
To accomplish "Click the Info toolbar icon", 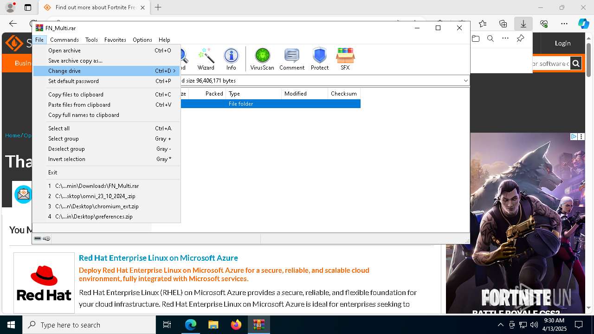I will pyautogui.click(x=231, y=59).
